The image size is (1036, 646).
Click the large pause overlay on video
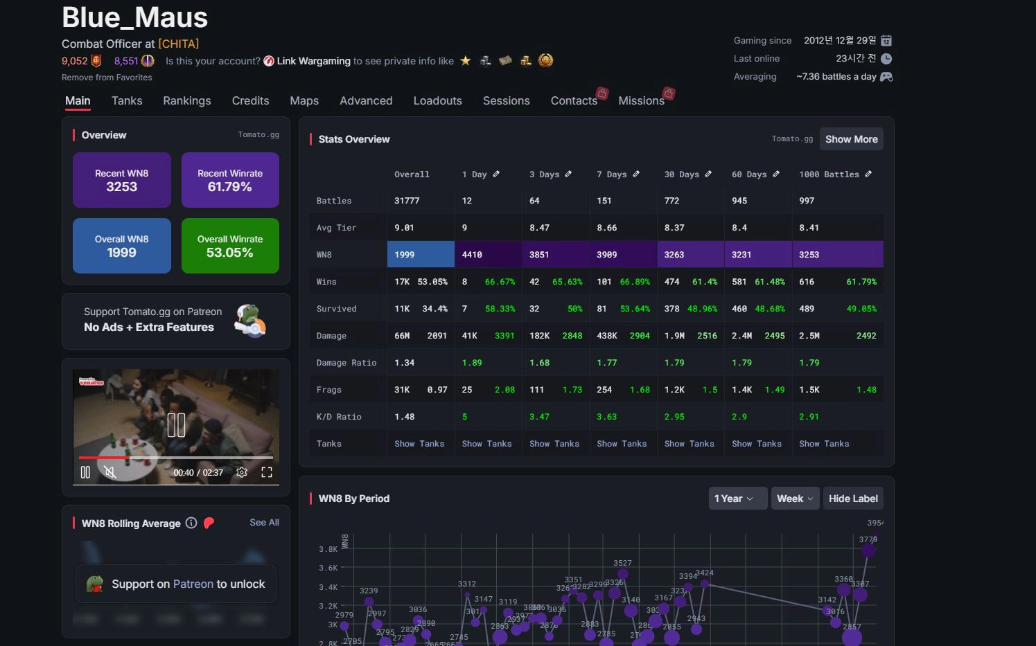(176, 425)
